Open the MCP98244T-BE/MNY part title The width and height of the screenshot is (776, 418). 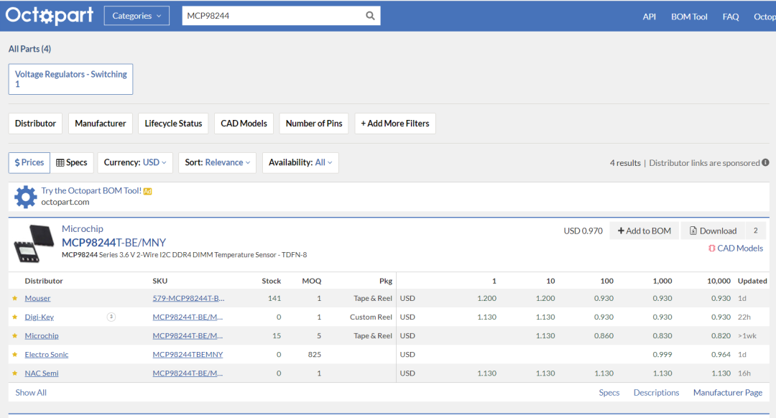tap(114, 242)
